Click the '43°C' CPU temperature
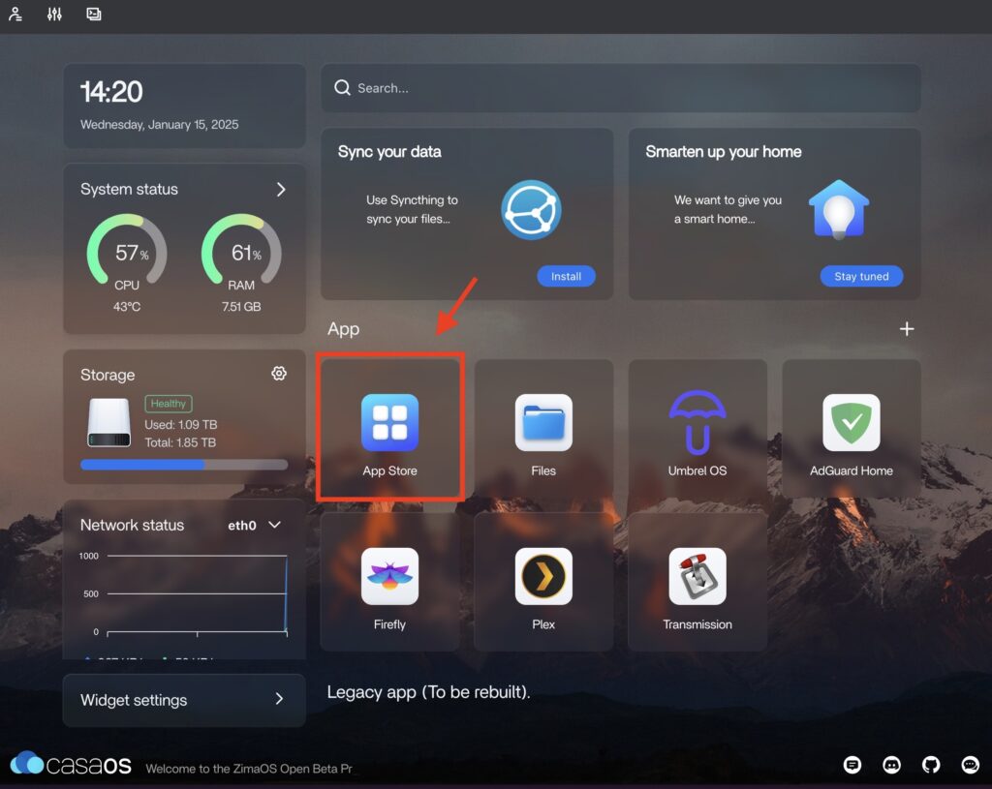The image size is (992, 789). [x=127, y=307]
